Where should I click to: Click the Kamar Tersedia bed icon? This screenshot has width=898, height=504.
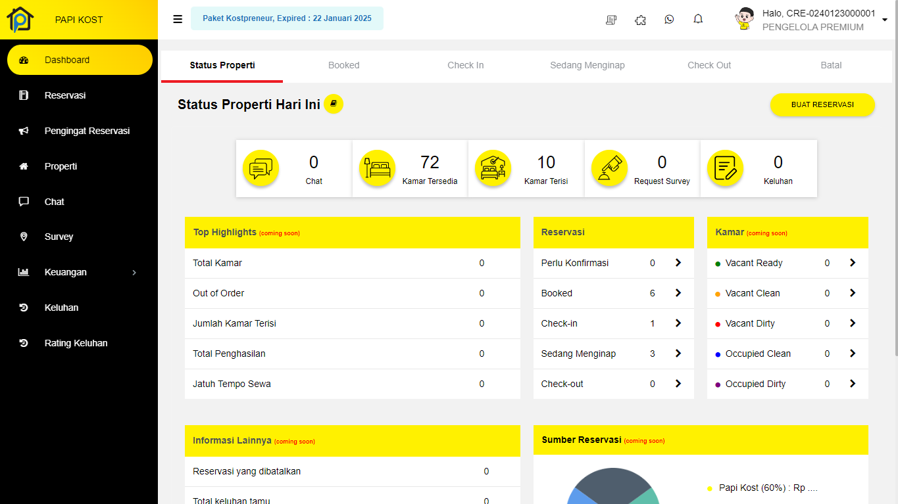pyautogui.click(x=377, y=168)
